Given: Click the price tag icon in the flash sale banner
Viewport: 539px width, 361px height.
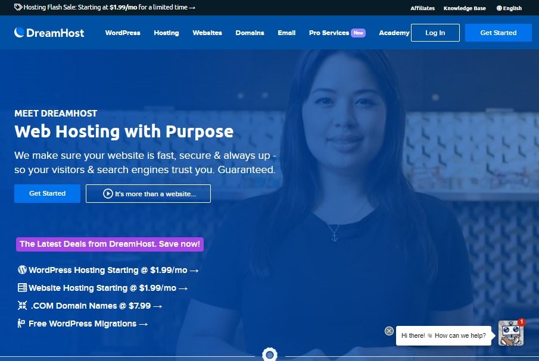Looking at the screenshot, I should click(x=18, y=7).
